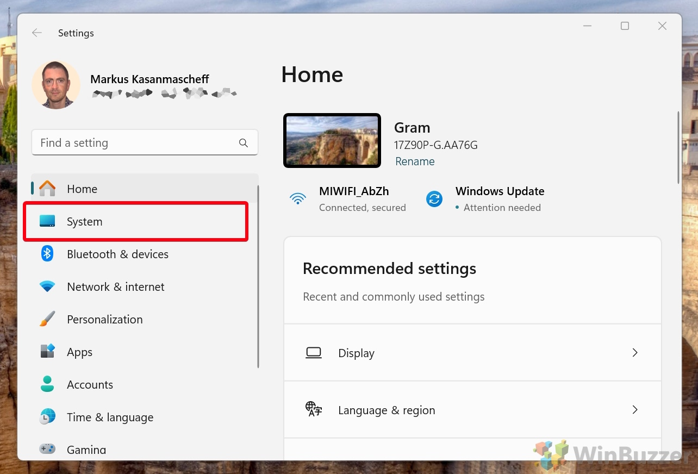Click the sidebar navigation scrollbar
The image size is (698, 474).
[258, 277]
